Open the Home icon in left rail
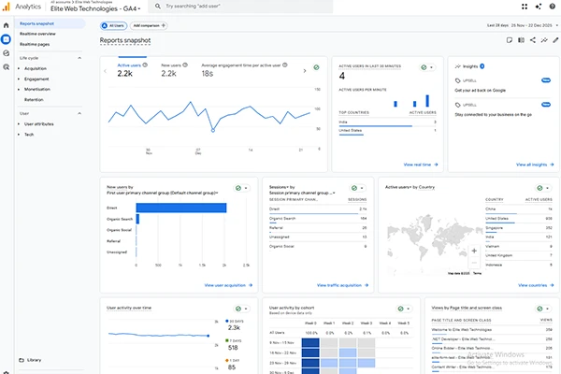The height and width of the screenshot is (374, 561). click(x=7, y=27)
